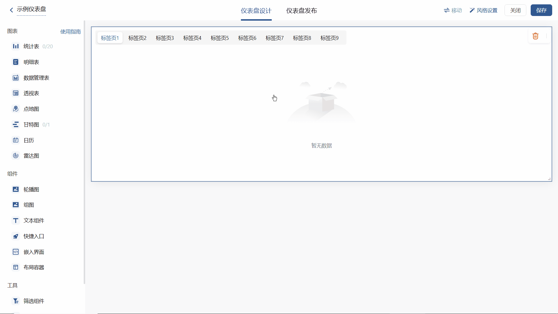Click the 示例仪表盘 dashboard title

pos(31,9)
